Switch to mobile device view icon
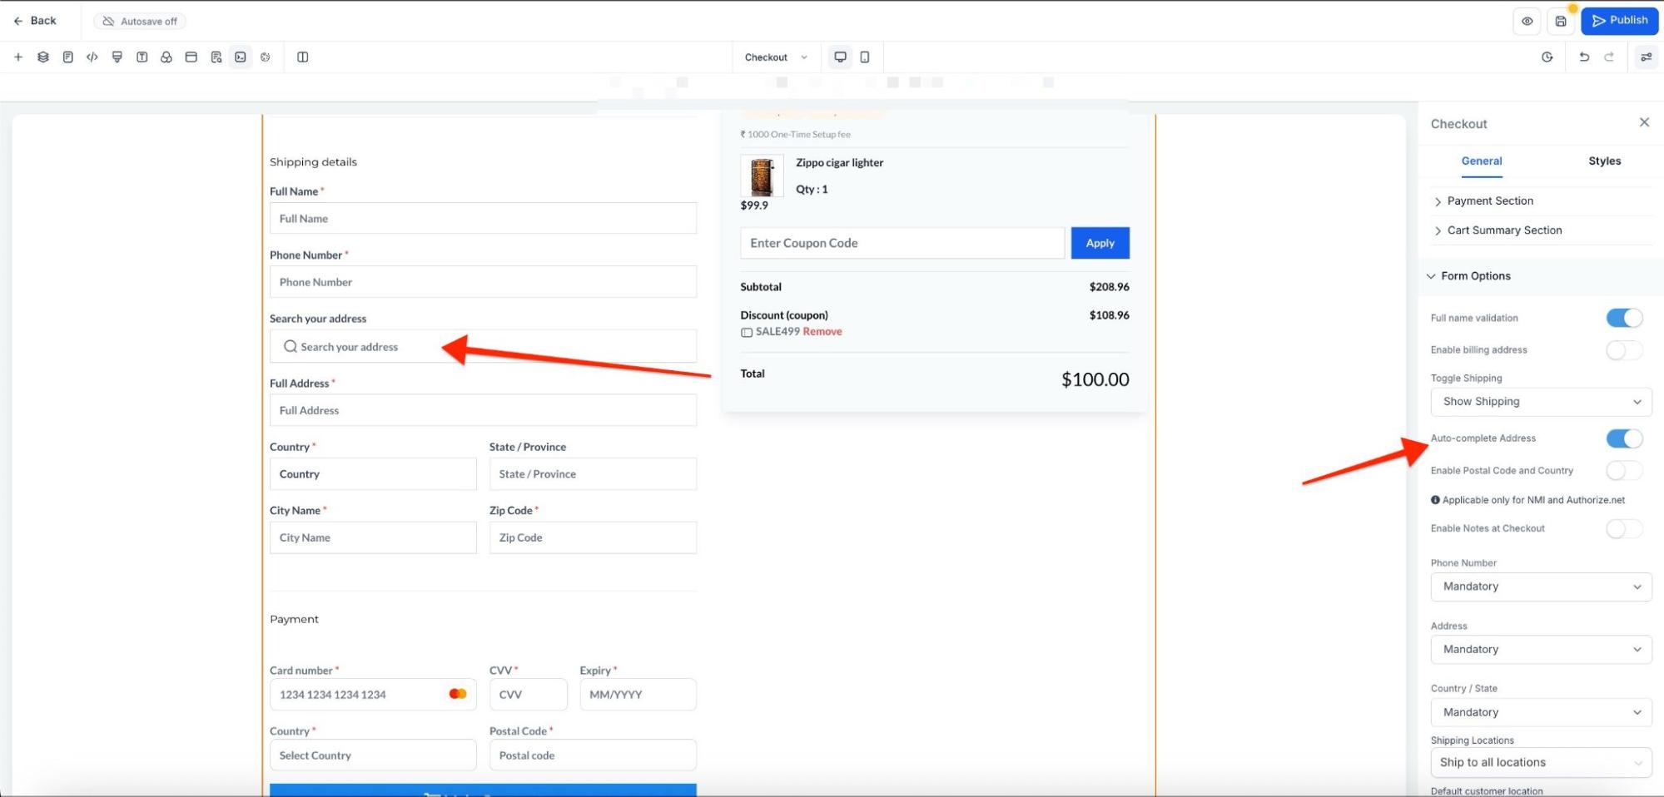Viewport: 1664px width, 797px height. point(865,57)
